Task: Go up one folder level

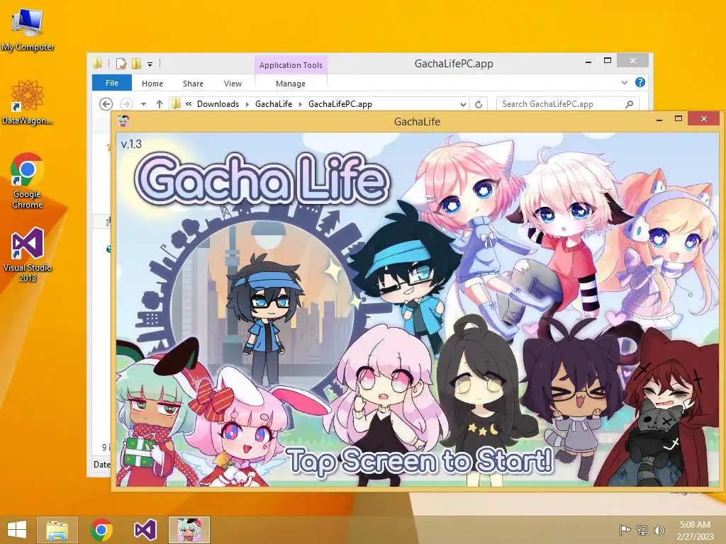Action: click(160, 104)
